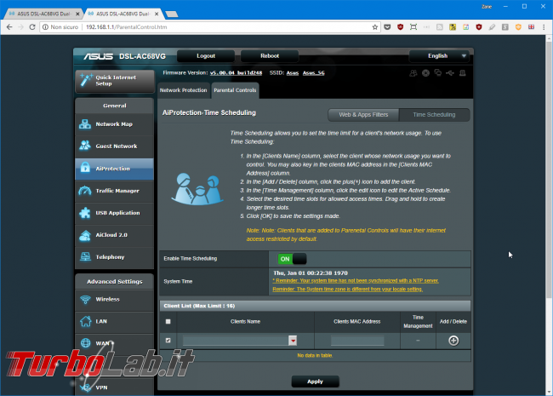This screenshot has width=553, height=396.
Task: Open Quick Internet Setup wizard
Action: tap(115, 81)
